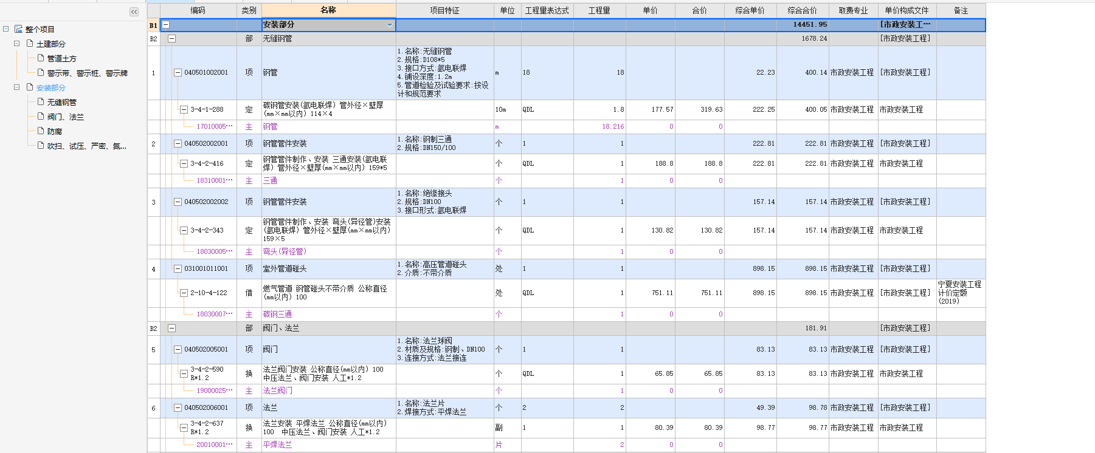Collapse the 土建部分 tree node

coord(16,44)
